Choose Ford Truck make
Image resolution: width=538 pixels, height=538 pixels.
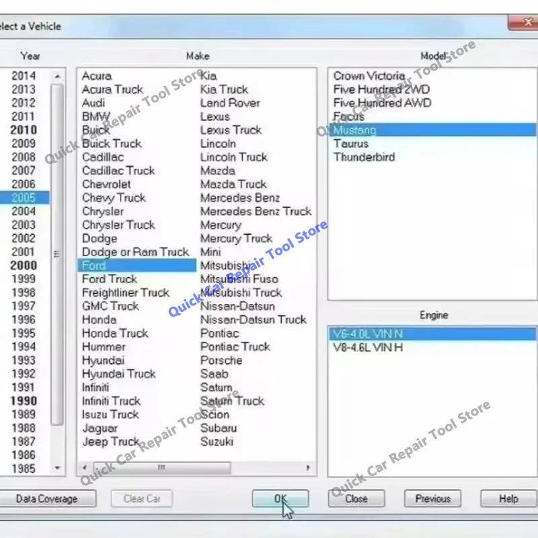click(110, 279)
